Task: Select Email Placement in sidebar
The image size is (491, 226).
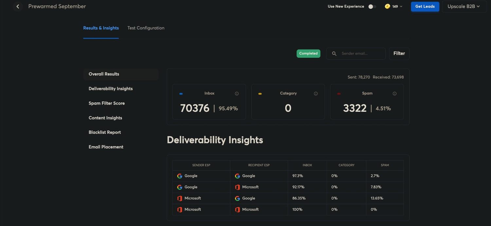Action: pyautogui.click(x=106, y=147)
